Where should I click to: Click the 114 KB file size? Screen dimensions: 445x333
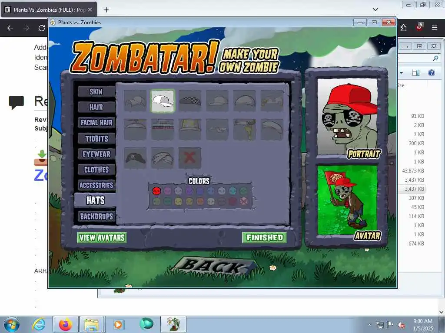tap(416, 216)
